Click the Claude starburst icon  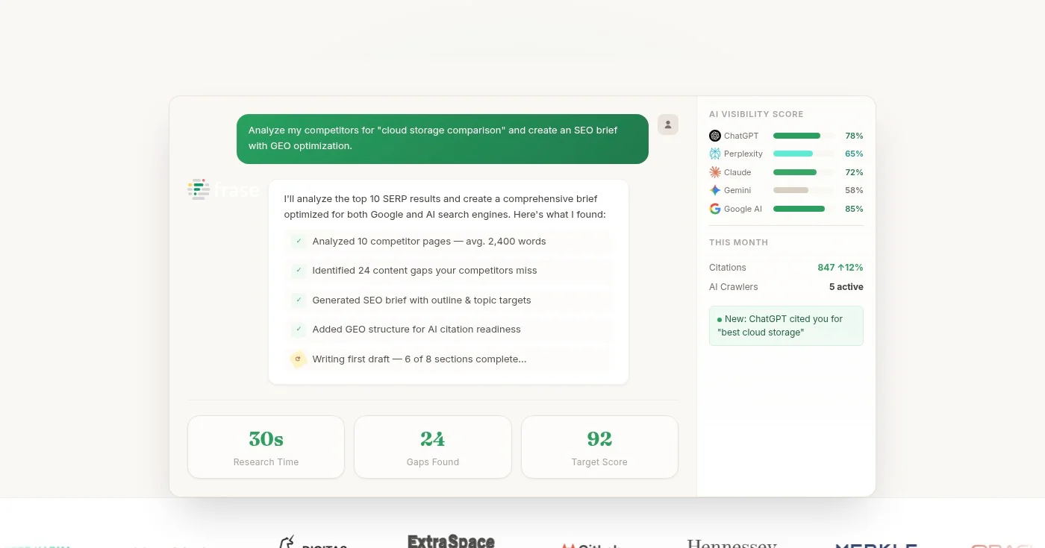715,172
